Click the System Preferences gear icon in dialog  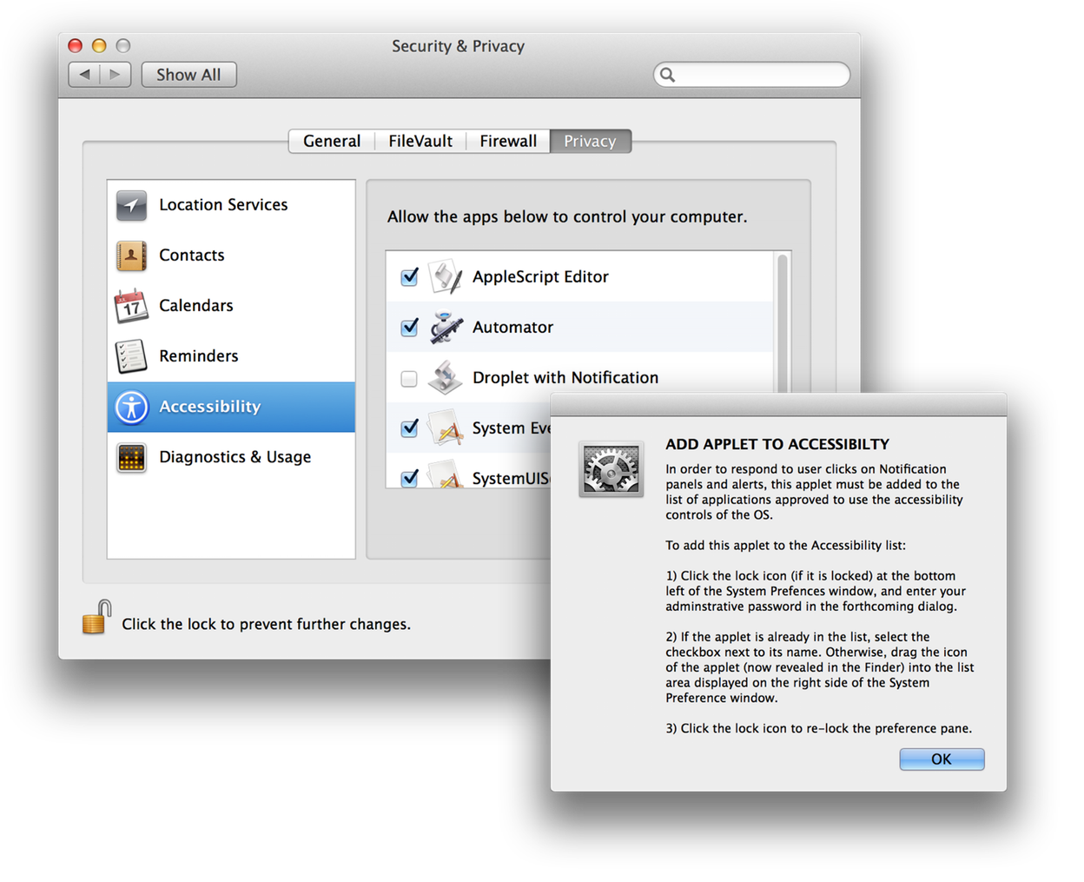pyautogui.click(x=611, y=469)
